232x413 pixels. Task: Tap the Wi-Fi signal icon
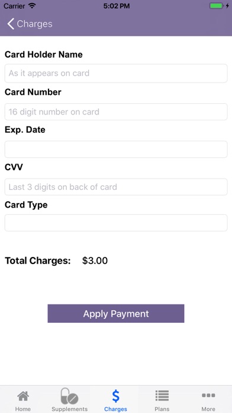coord(33,6)
